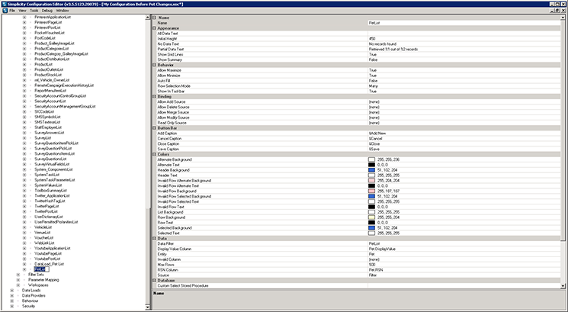The height and width of the screenshot is (312, 568).
Task: Click the property grid scroll up arrow
Action: click(x=563, y=18)
